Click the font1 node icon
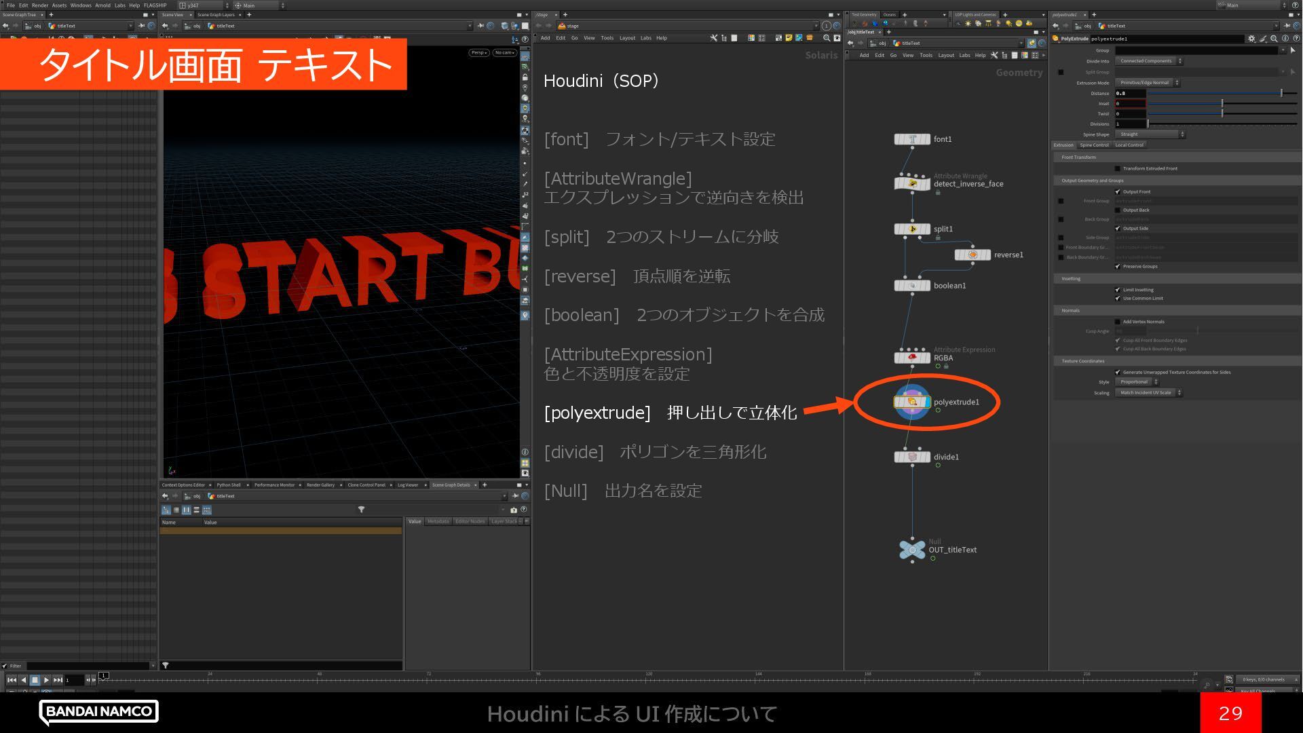Image resolution: width=1303 pixels, height=733 pixels. tap(912, 139)
